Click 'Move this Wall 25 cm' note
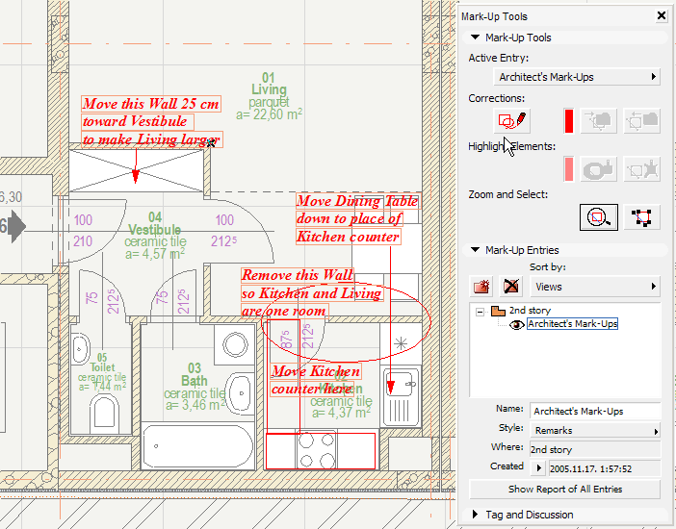This screenshot has width=676, height=529. (x=151, y=104)
